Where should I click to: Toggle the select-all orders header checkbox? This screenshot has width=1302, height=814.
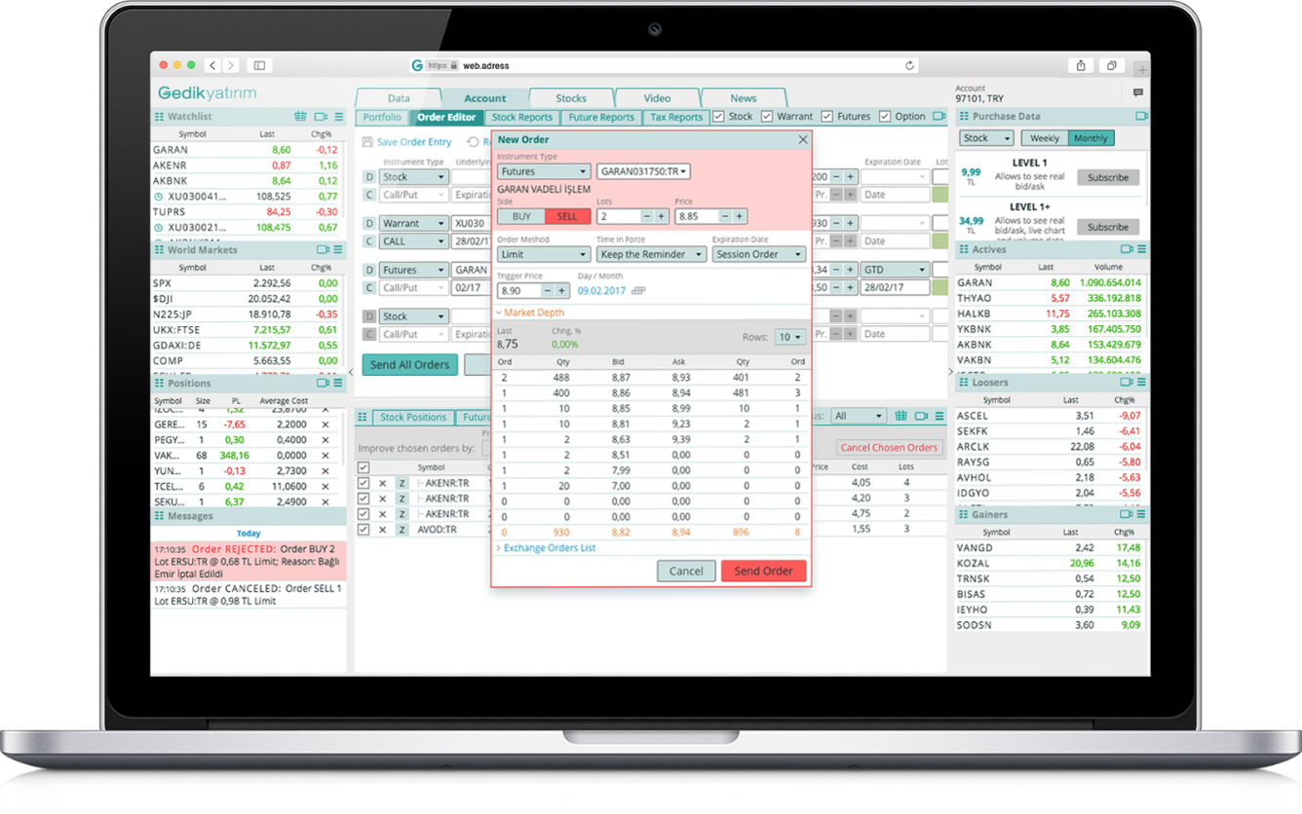(364, 468)
